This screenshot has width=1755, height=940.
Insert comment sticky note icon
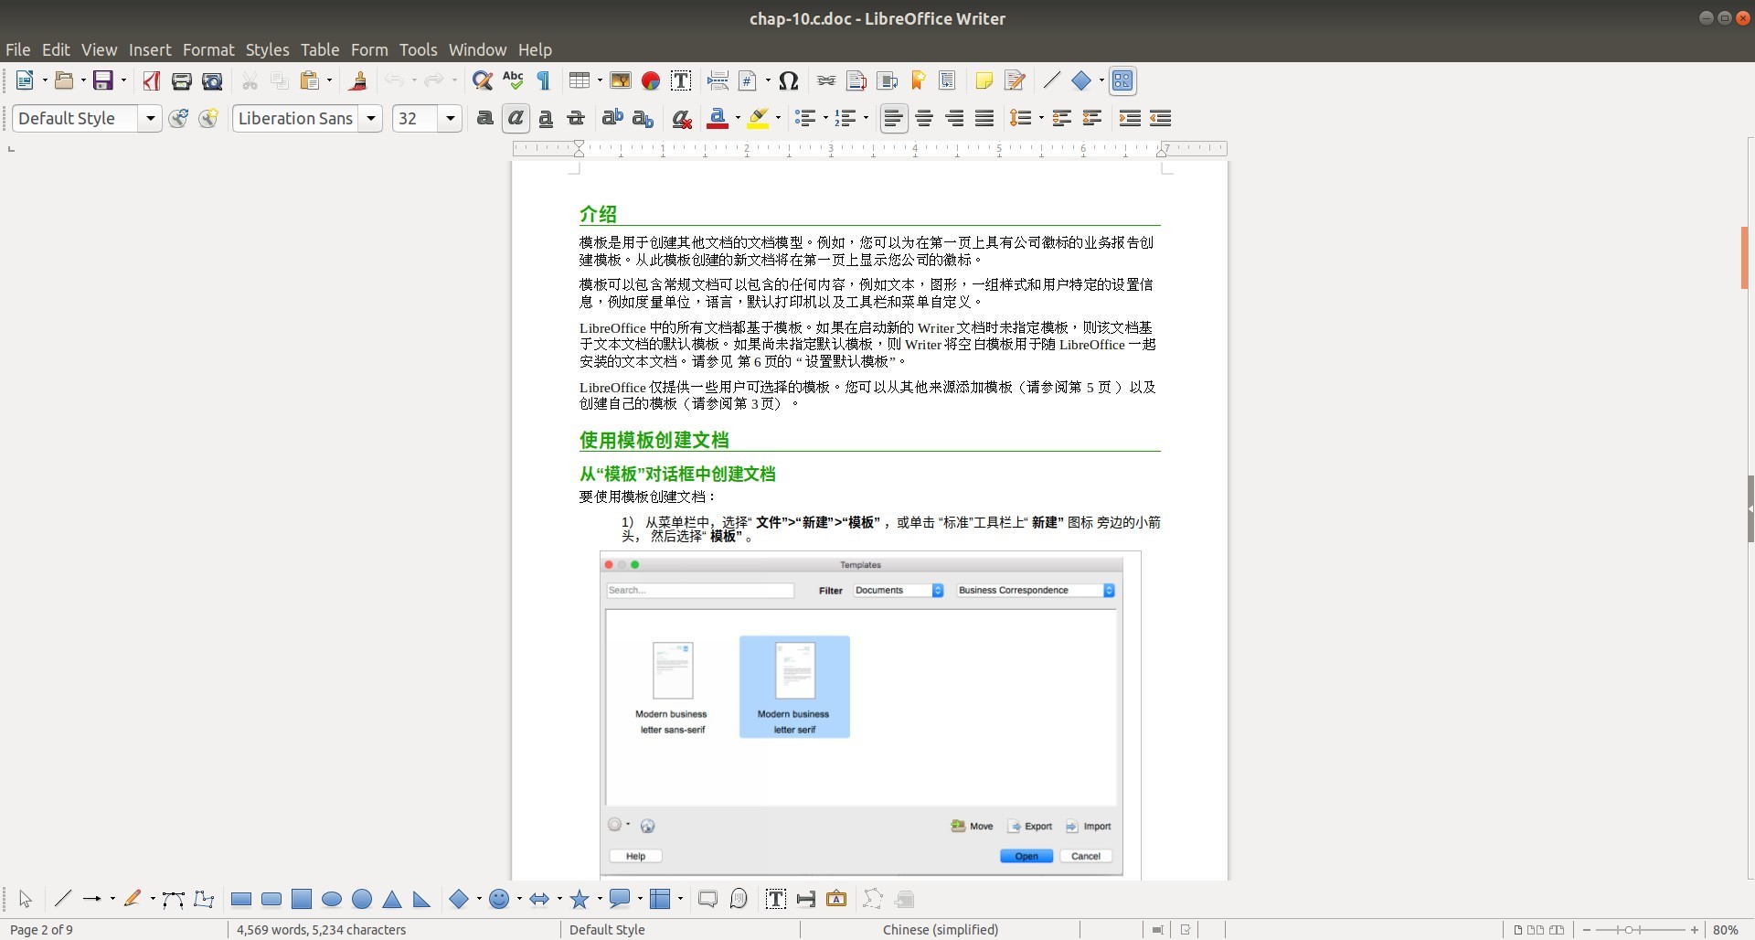click(x=984, y=81)
